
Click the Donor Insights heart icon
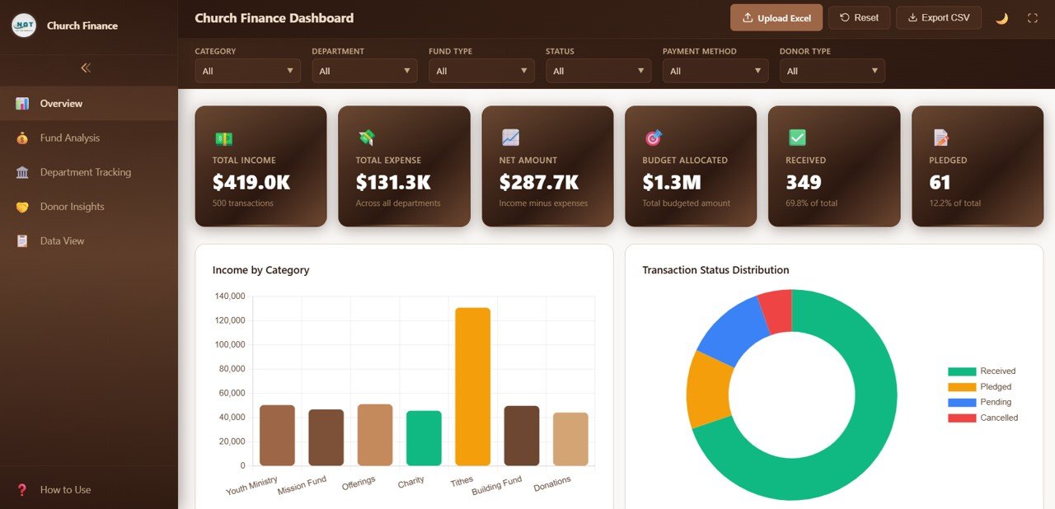tap(22, 206)
